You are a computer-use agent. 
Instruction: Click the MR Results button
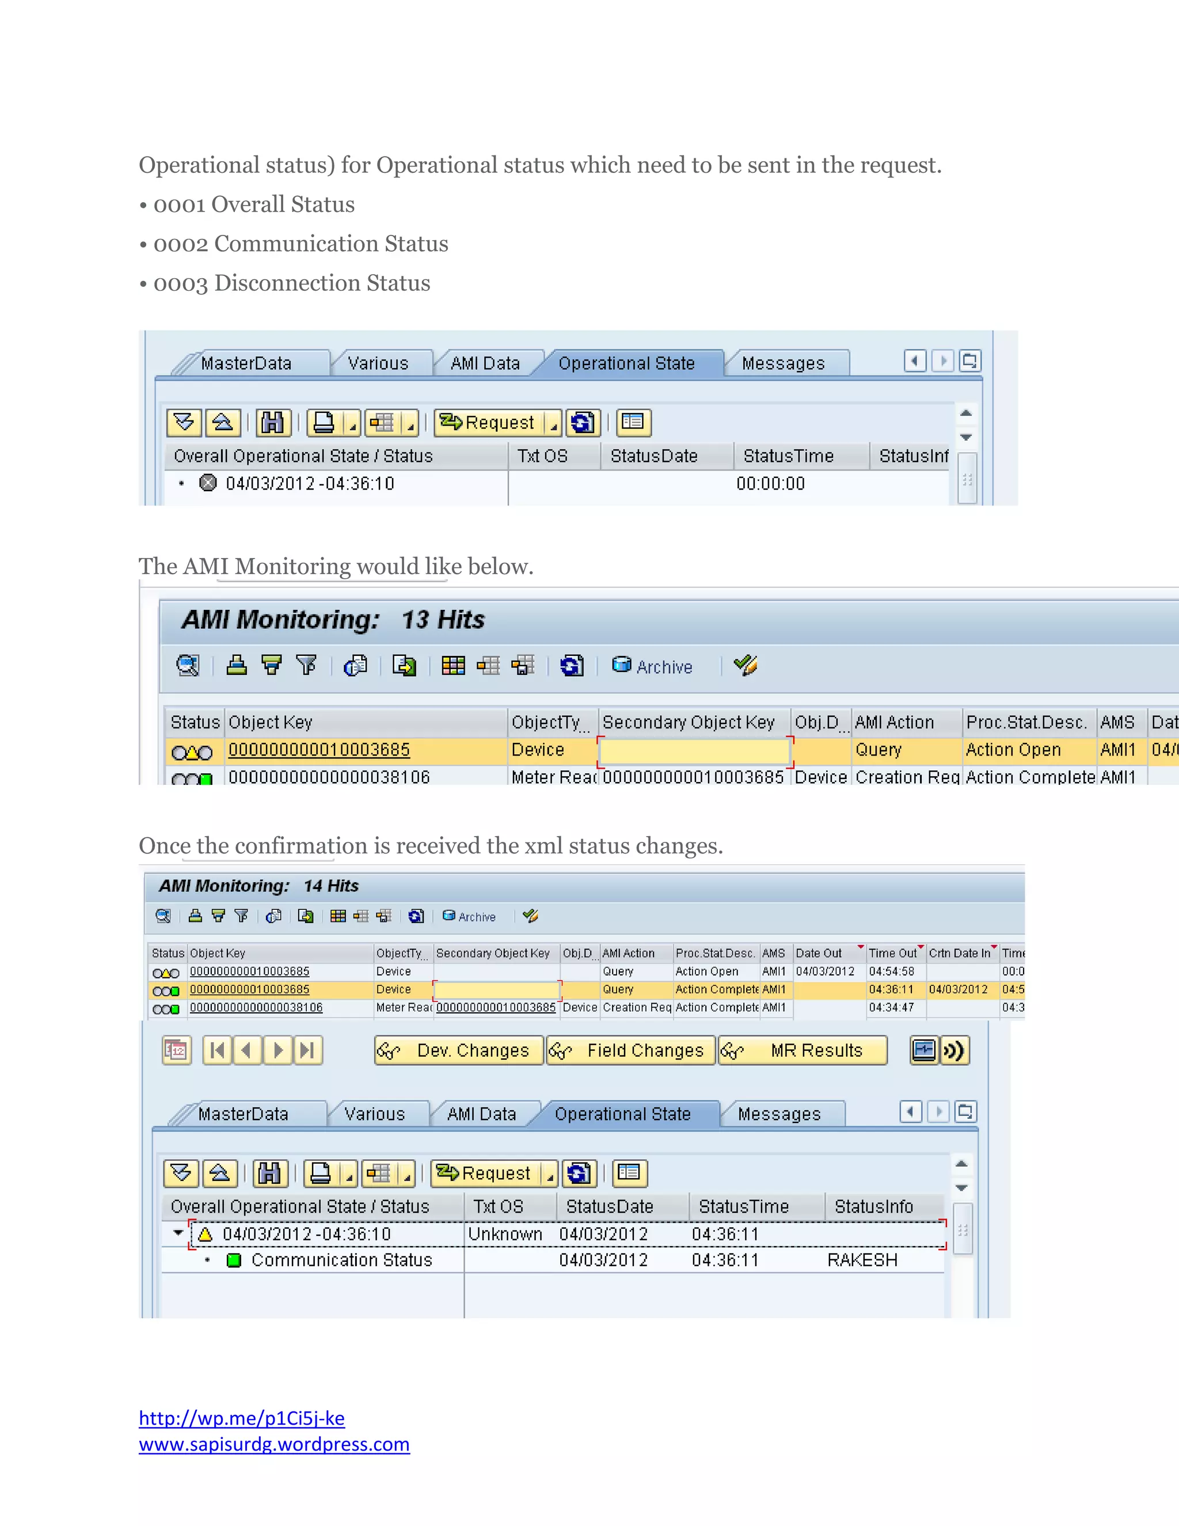(803, 1050)
